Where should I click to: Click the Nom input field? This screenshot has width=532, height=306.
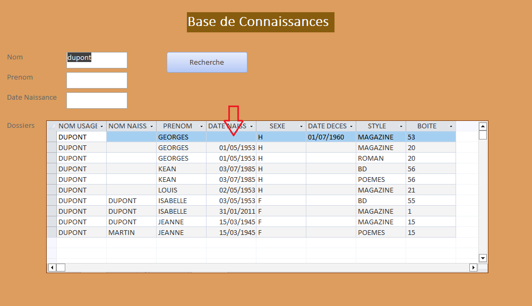97,60
